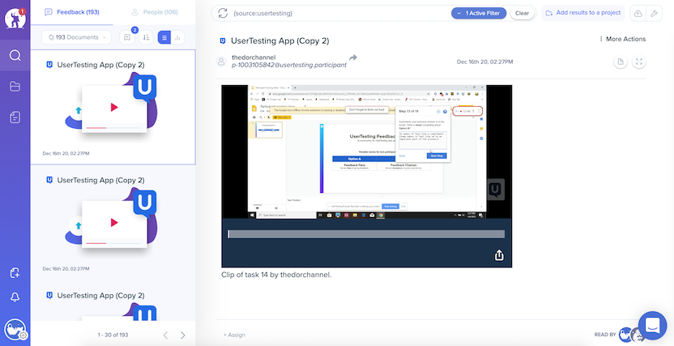Screen dimensions: 674x346
Task: Open the chat support bubble
Action: point(652,326)
